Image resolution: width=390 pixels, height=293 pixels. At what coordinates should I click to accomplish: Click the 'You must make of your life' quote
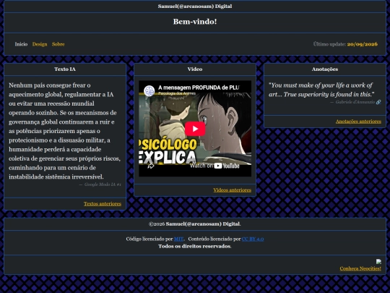click(x=321, y=90)
